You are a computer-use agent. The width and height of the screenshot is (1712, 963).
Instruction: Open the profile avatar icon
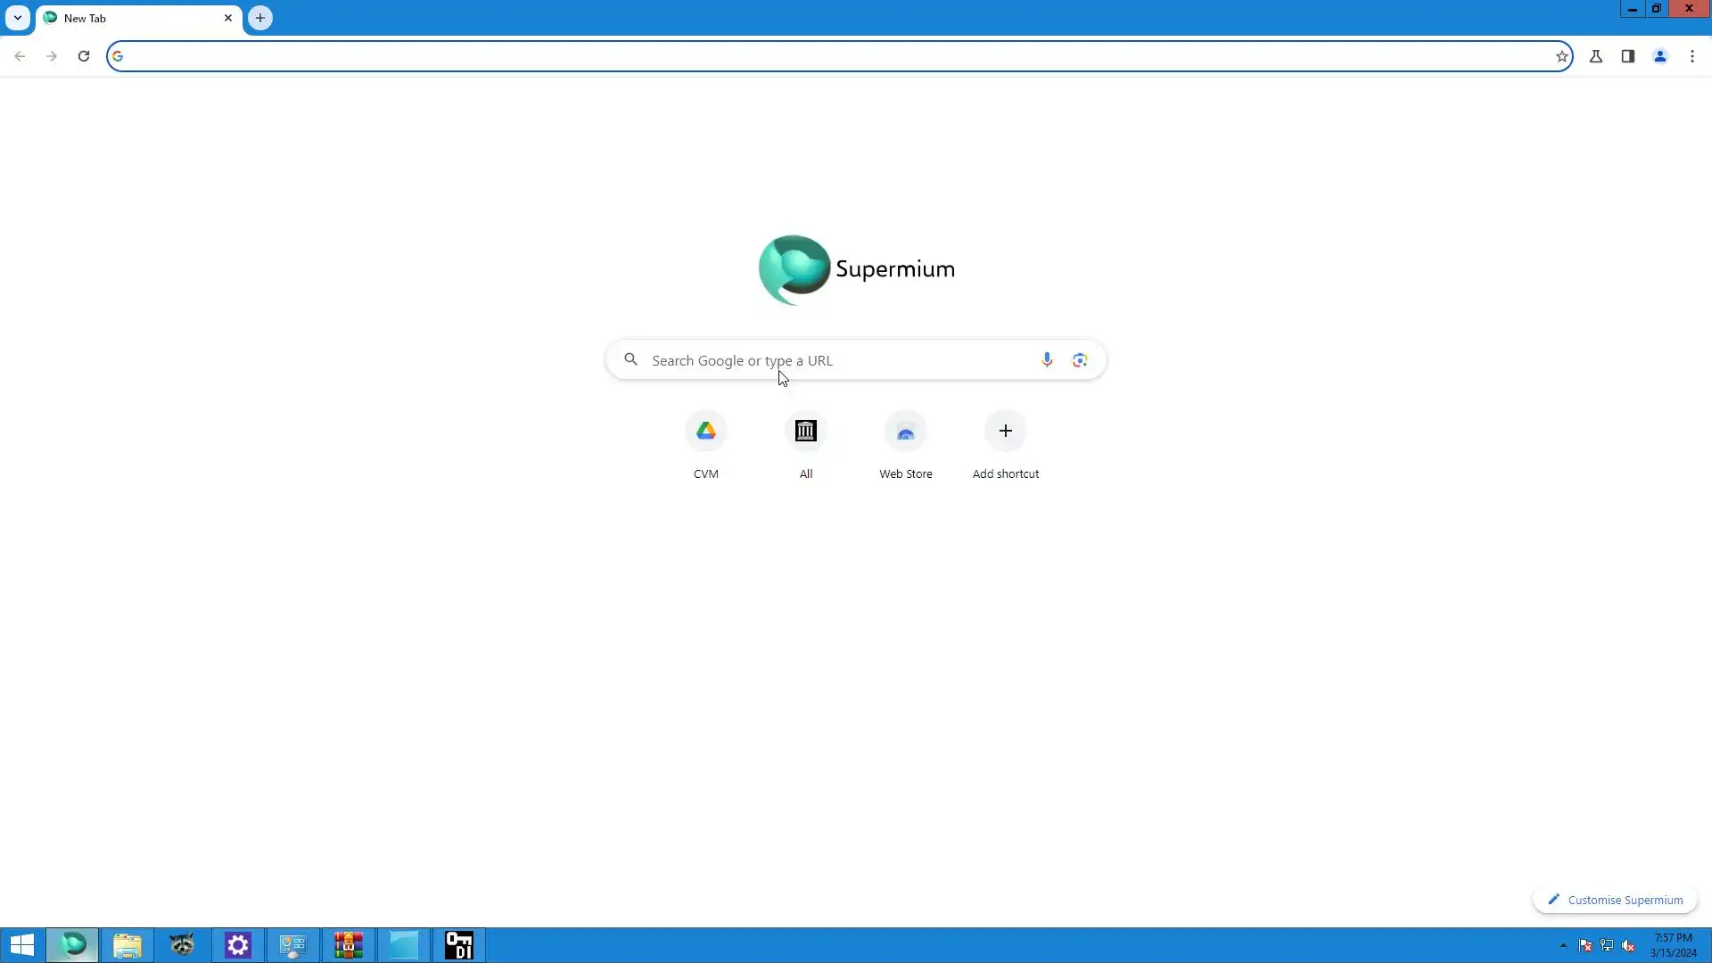pos(1660,56)
